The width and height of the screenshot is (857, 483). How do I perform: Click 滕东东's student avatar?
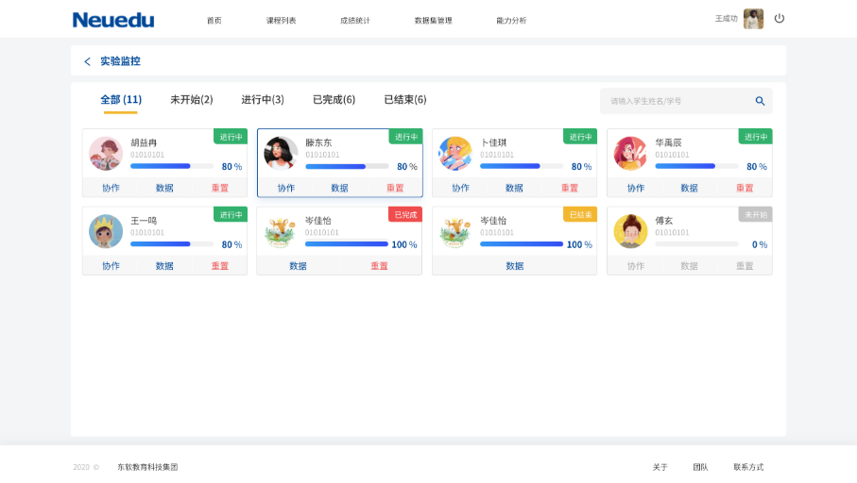281,153
